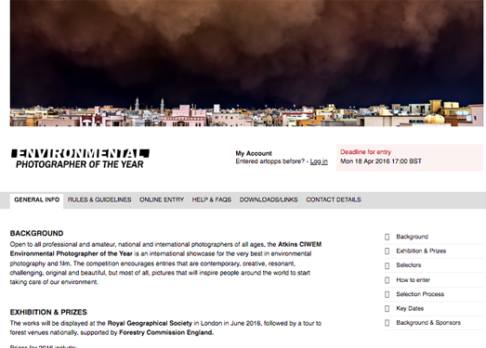The height and width of the screenshot is (348, 486).
Task: Switch to Rules & Guidelines tab
Action: [x=99, y=200]
